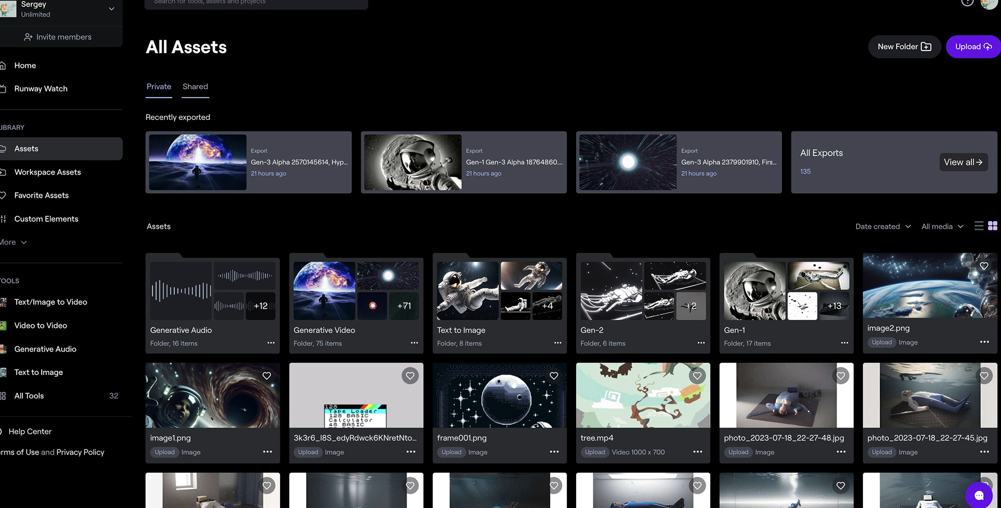Open Text to Image tool in sidebar
This screenshot has width=1001, height=508.
click(39, 372)
